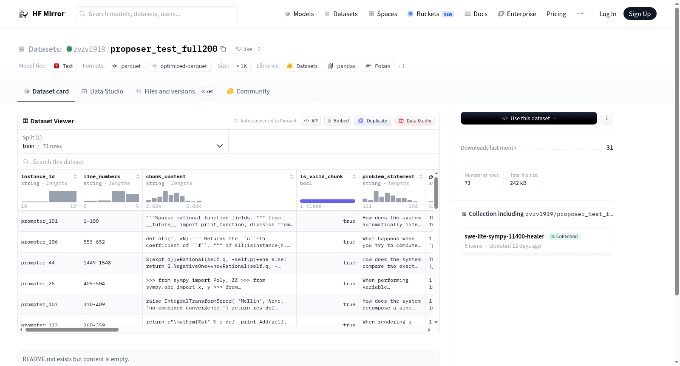Click the Sign Up button
This screenshot has height=366, width=680.
(x=640, y=14)
